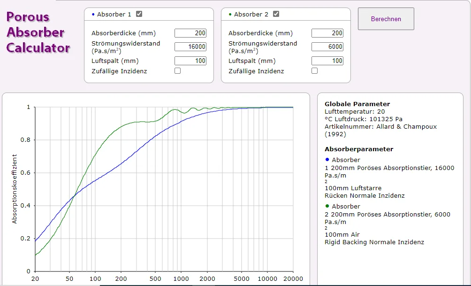Enable Zufällige Inzidenz for Absorber 2
This screenshot has width=471, height=286.
click(x=314, y=70)
